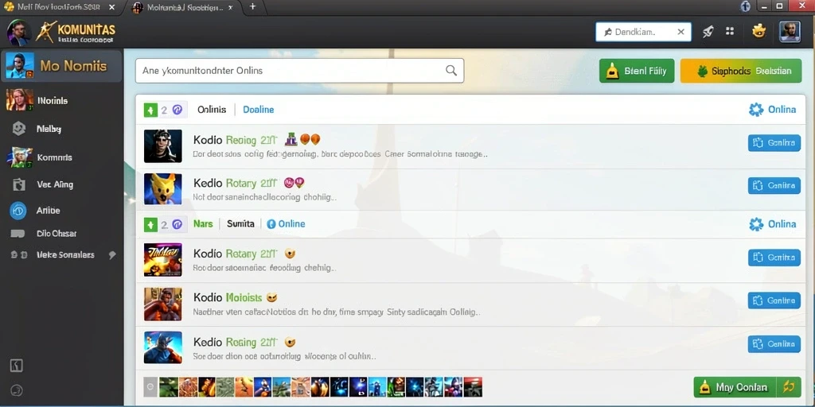Open the arrow on the My Oonlan button

click(789, 387)
